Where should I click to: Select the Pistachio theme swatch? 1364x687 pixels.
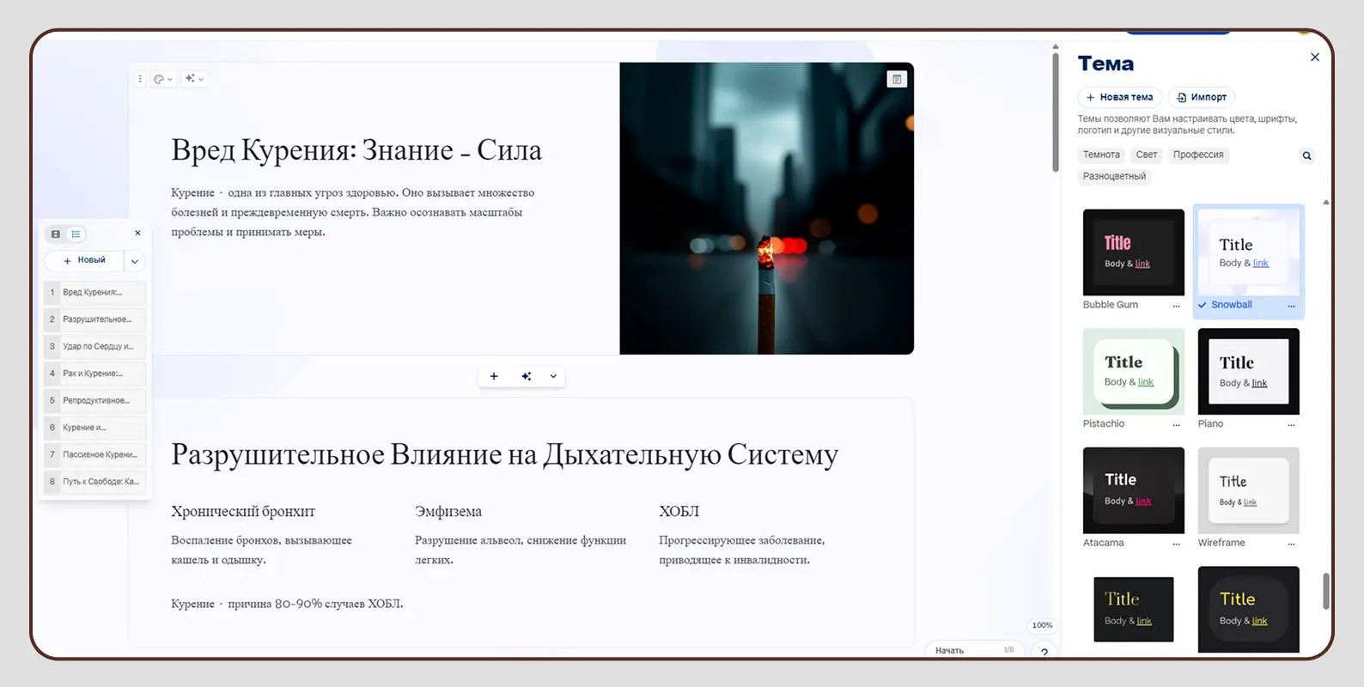[x=1133, y=372]
